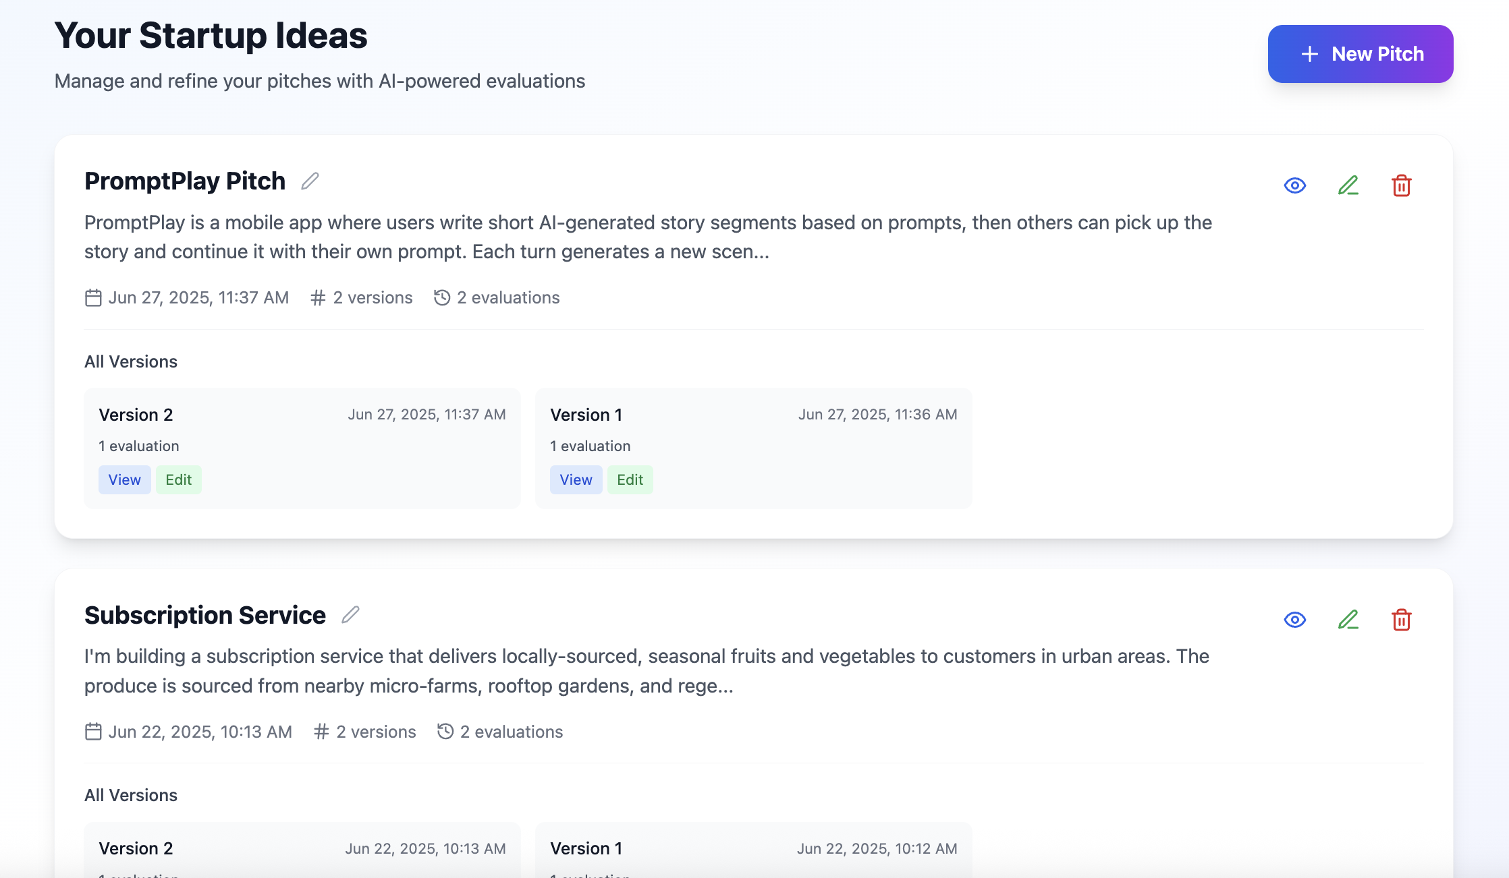1509x878 pixels.
Task: Rename PromptPlay Pitch via pencil icon
Action: pos(310,181)
